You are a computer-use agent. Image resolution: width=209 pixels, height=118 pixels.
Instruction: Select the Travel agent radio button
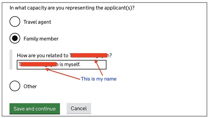[15, 21]
